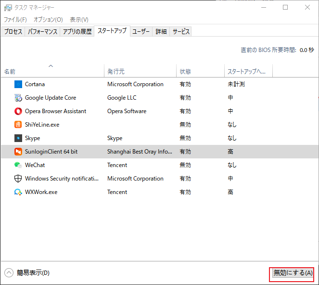The width and height of the screenshot is (319, 285).
Task: Click the Shanghai Best Oray Info... cell
Action: coord(140,152)
